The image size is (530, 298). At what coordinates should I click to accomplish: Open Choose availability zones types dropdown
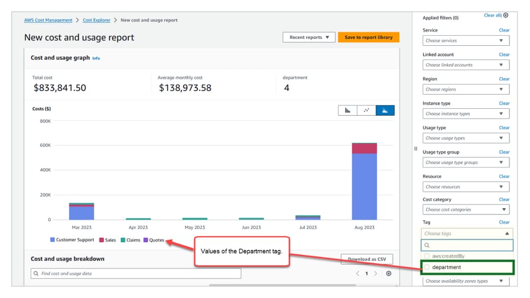pyautogui.click(x=466, y=281)
